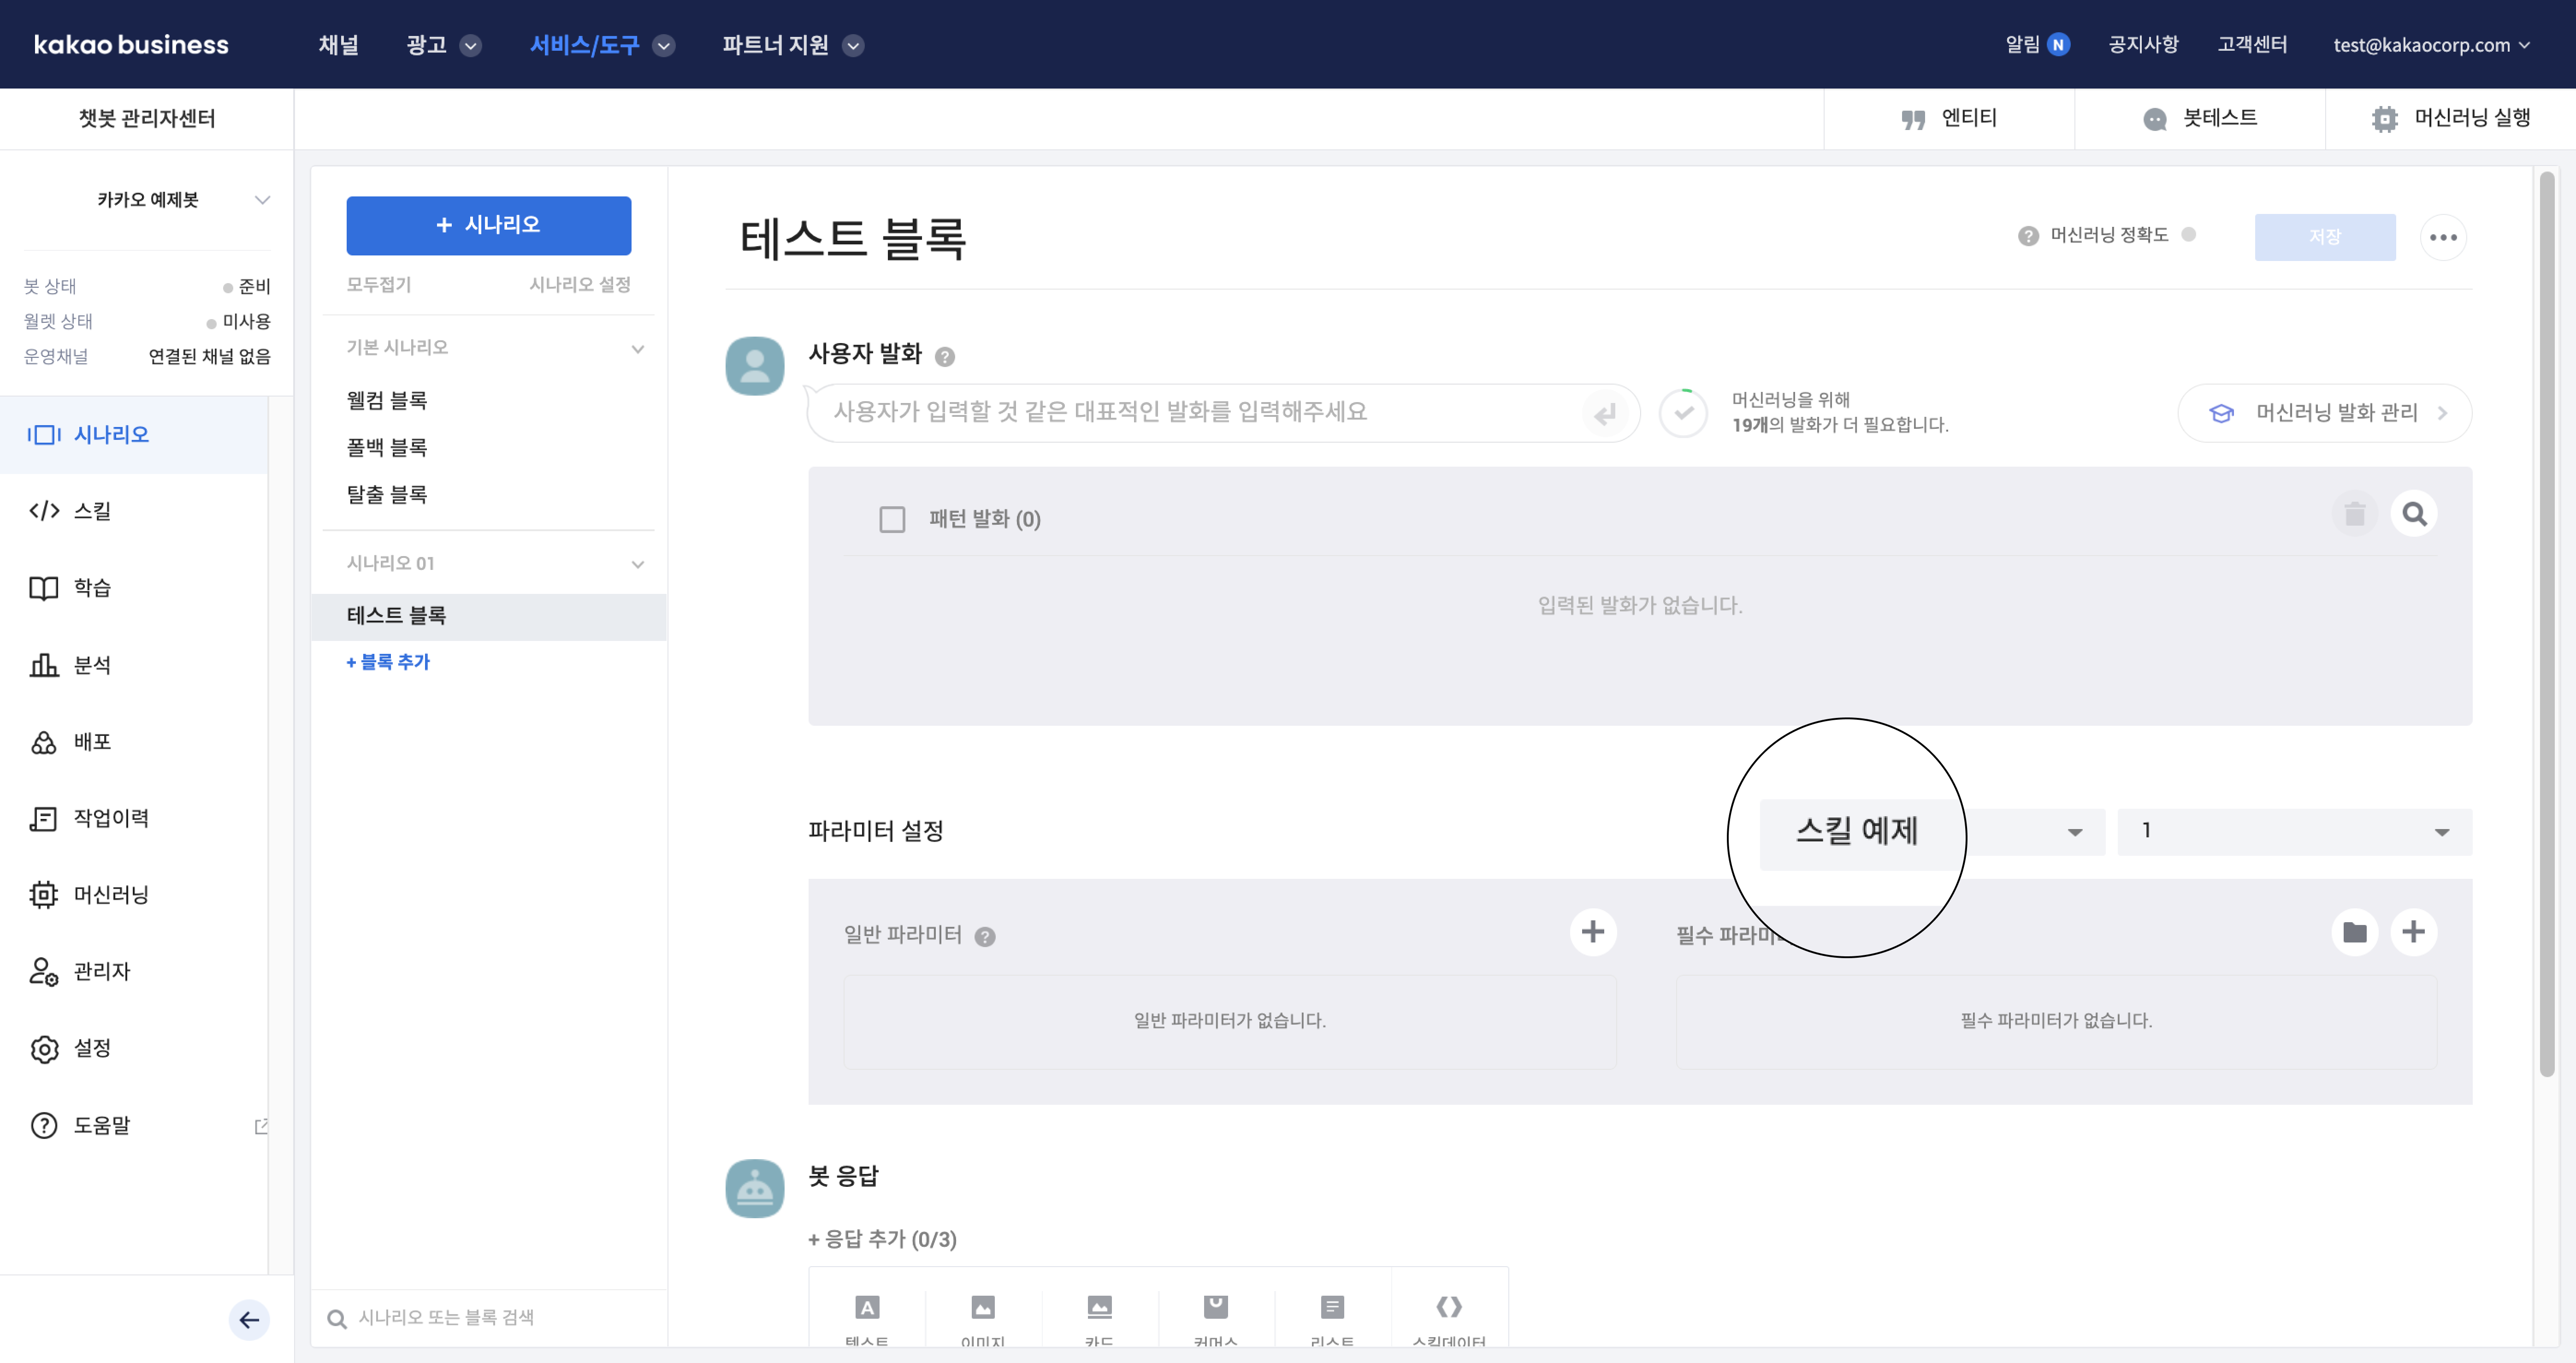2576x1363 pixels.
Task: Click the blue + 시나리오 button
Action: pos(488,225)
